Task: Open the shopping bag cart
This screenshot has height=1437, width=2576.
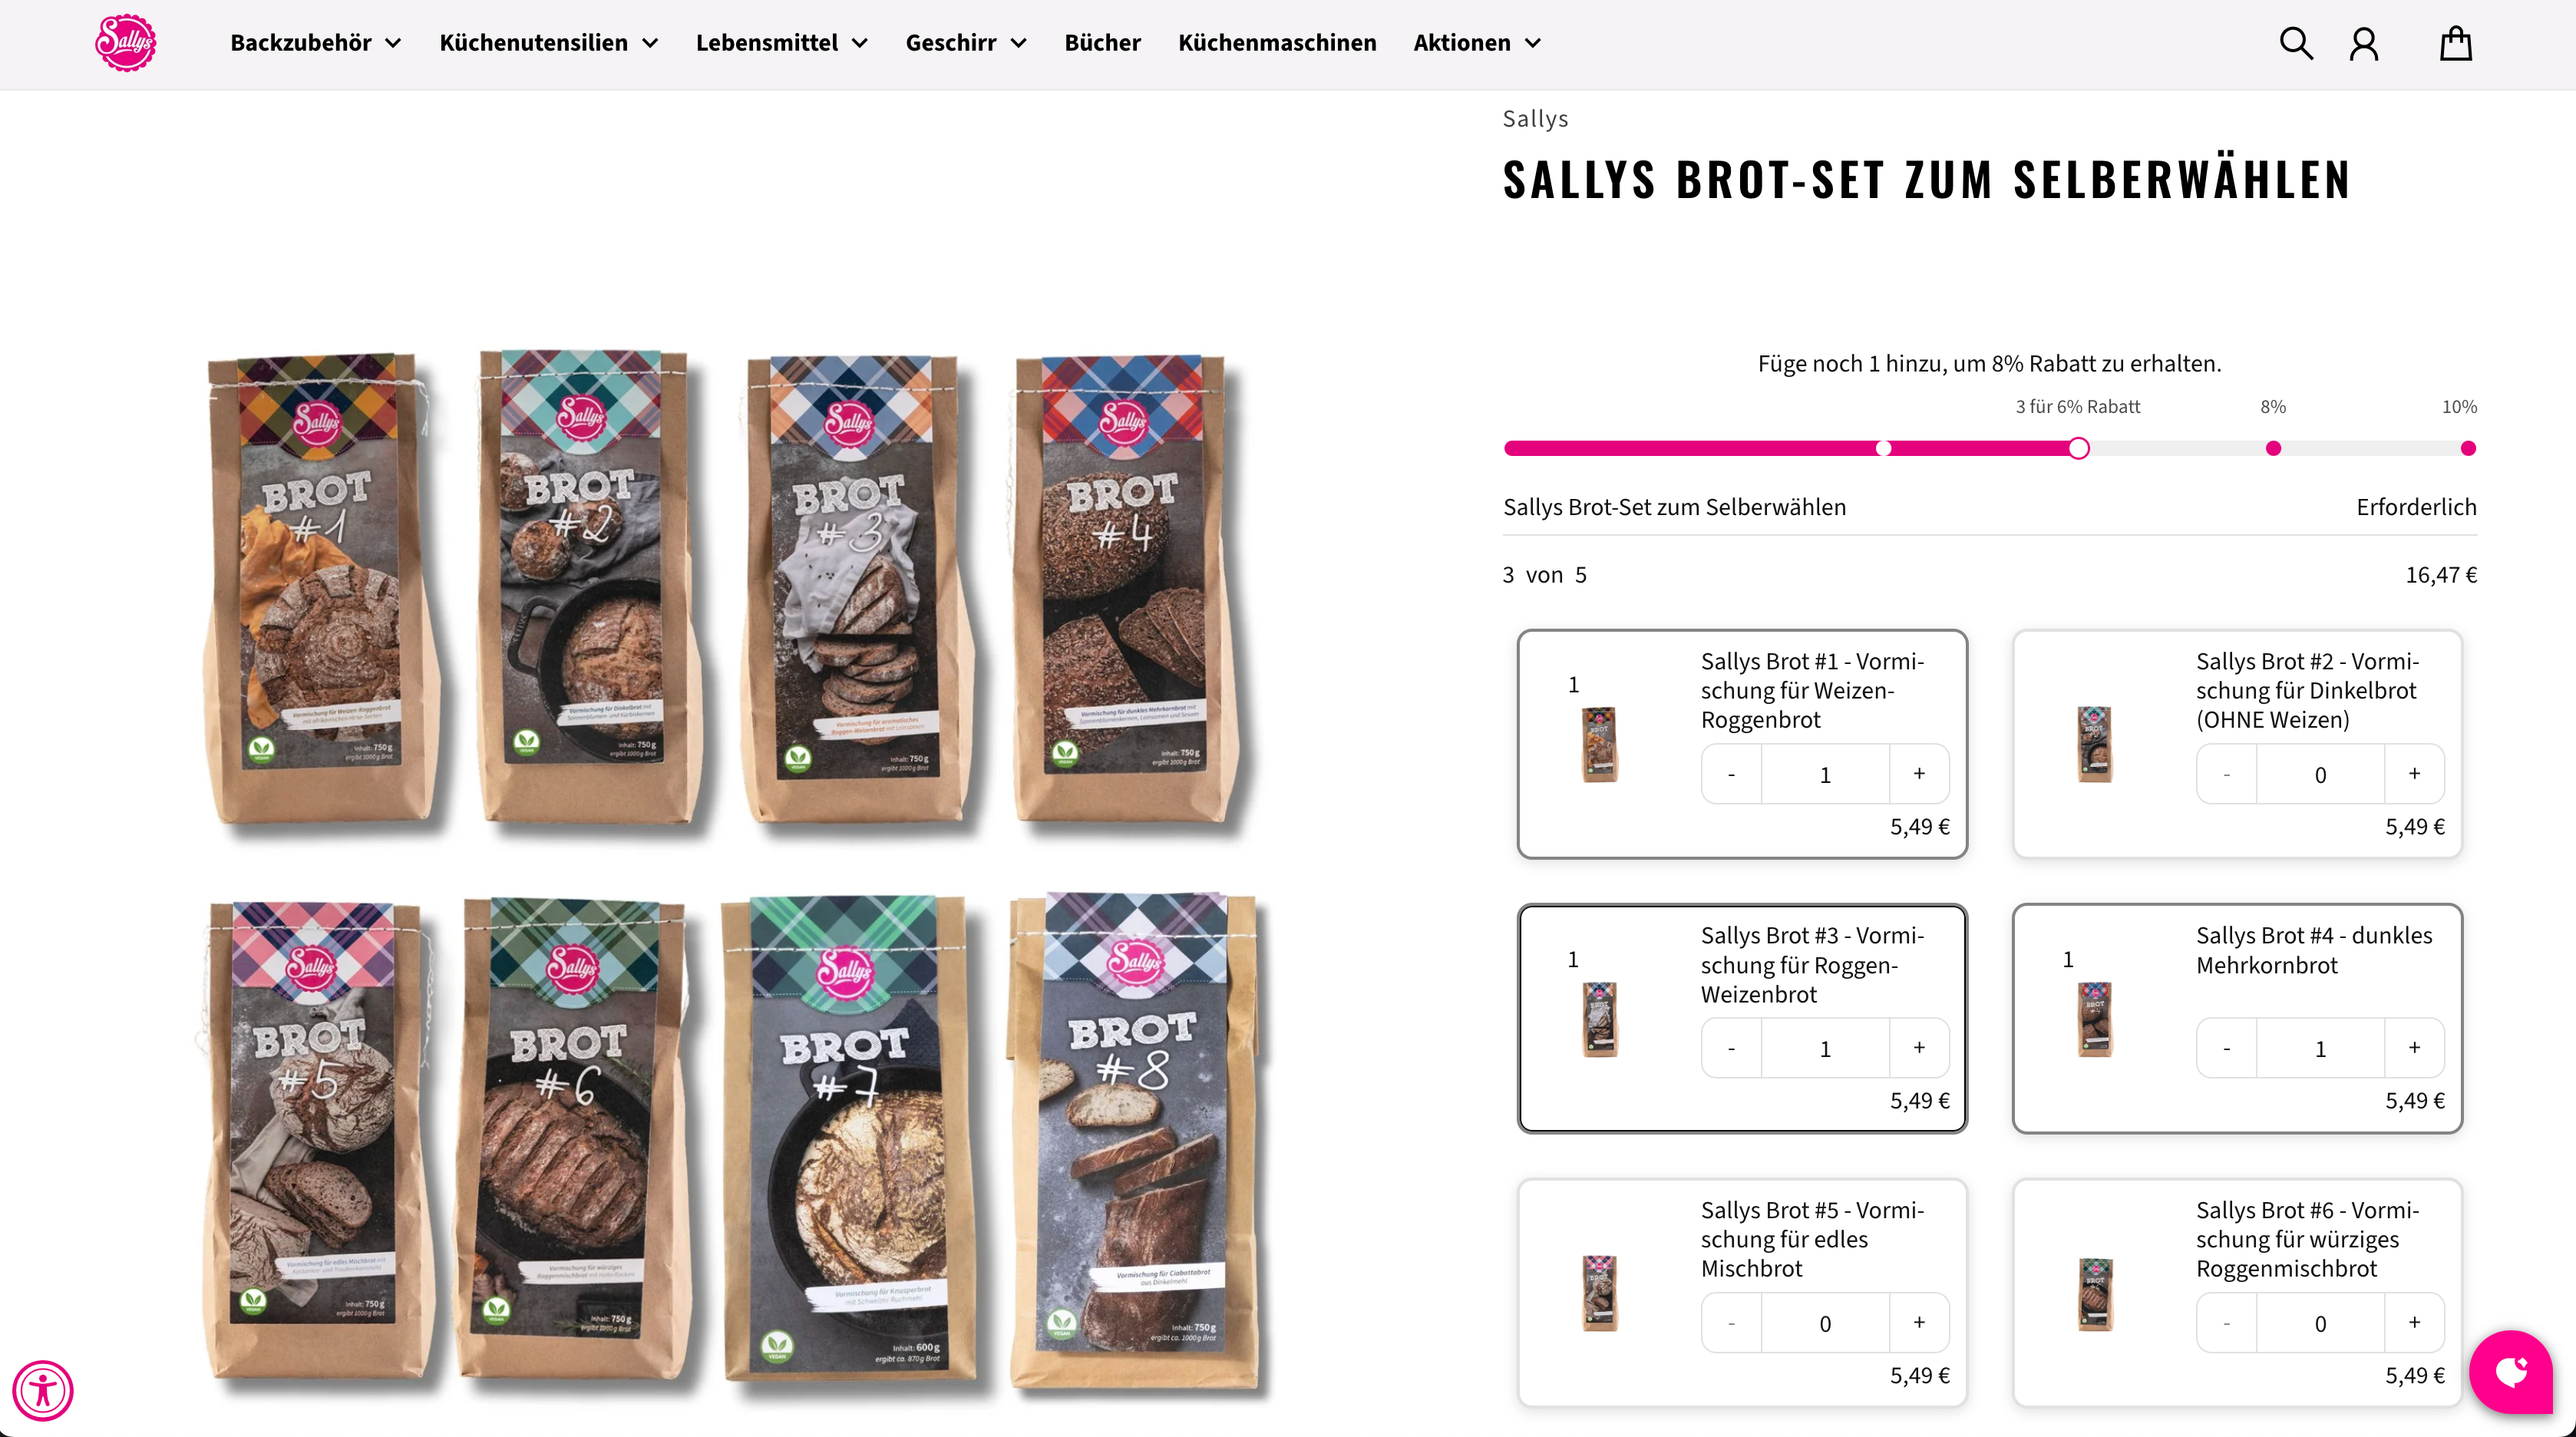Action: [2456, 43]
